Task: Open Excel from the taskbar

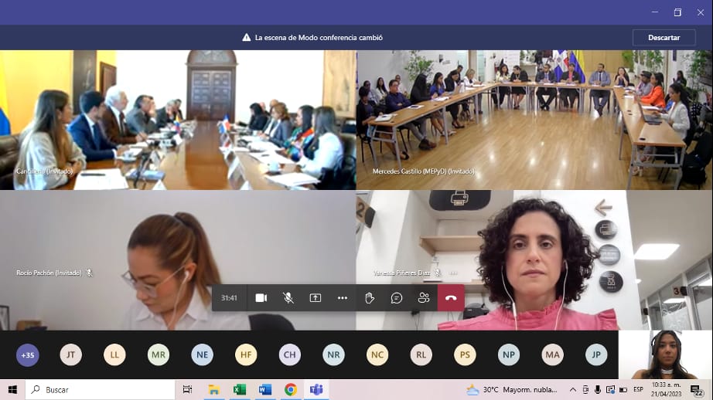Action: click(x=240, y=390)
